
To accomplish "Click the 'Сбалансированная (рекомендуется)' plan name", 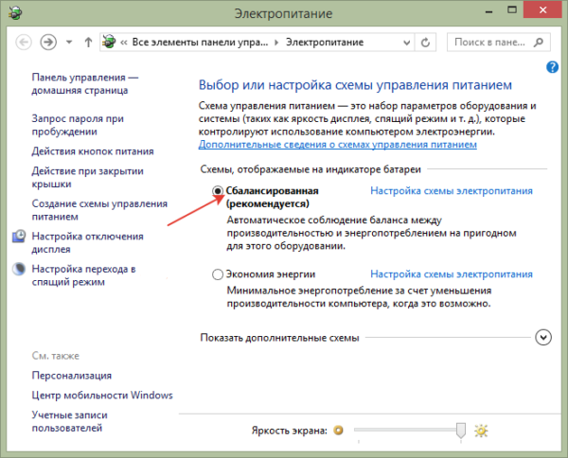I will (272, 198).
